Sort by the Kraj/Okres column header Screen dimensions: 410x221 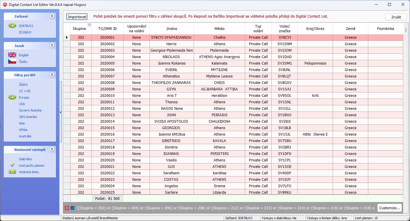point(315,28)
